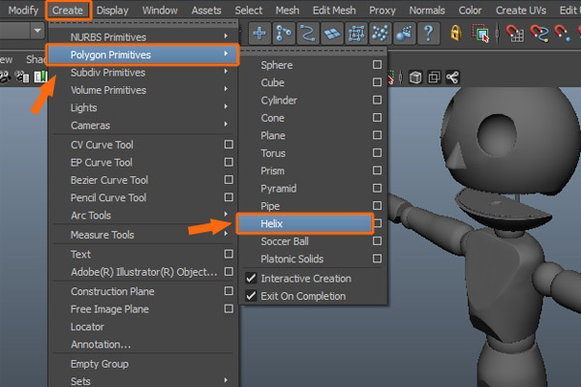Click the curves selection mask icon

click(309, 33)
